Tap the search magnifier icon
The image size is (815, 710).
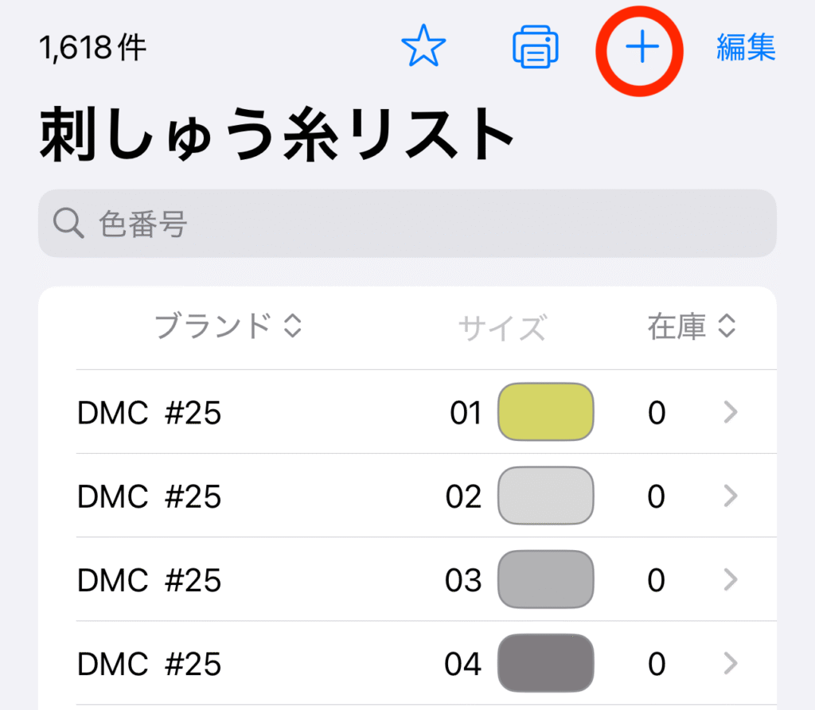[68, 224]
